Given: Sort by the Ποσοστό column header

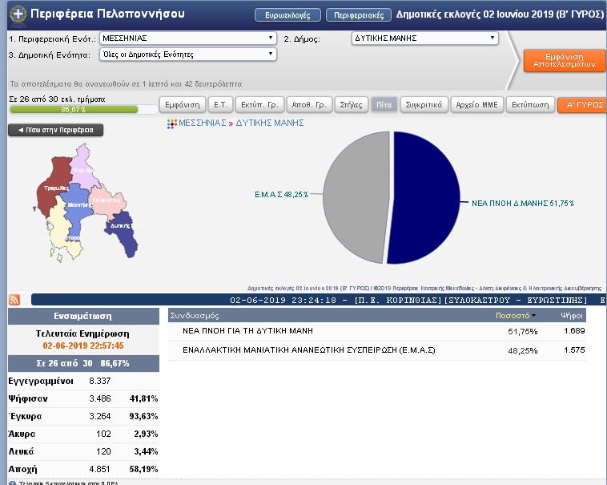Looking at the screenshot, I should click(x=513, y=316).
